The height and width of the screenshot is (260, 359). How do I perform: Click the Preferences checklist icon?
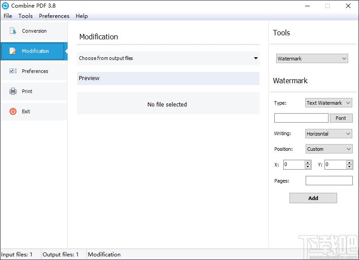[13, 71]
